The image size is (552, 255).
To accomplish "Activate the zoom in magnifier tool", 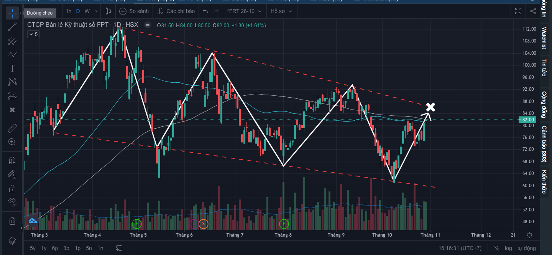I will click(12, 142).
